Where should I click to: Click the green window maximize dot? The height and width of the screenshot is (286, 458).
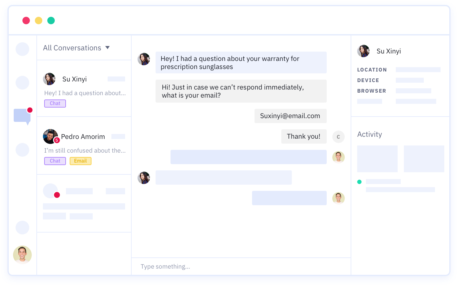pyautogui.click(x=51, y=21)
